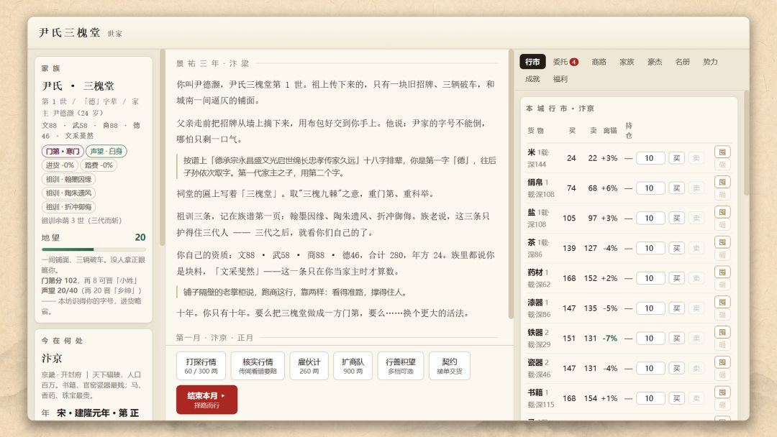Click the 祖训·翰墨因缘 tag

pos(68,179)
